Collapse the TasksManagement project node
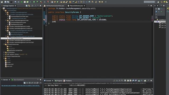The width and height of the screenshot is (169, 95). tap(2, 8)
